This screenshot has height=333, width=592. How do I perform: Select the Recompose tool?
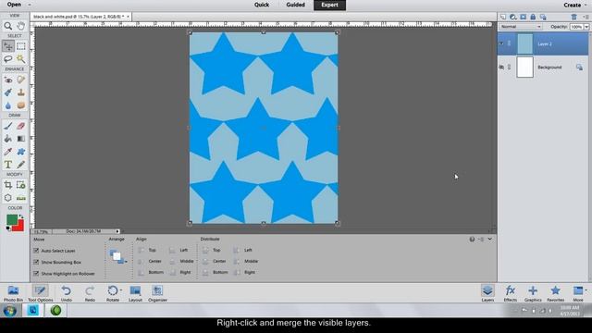click(x=21, y=185)
